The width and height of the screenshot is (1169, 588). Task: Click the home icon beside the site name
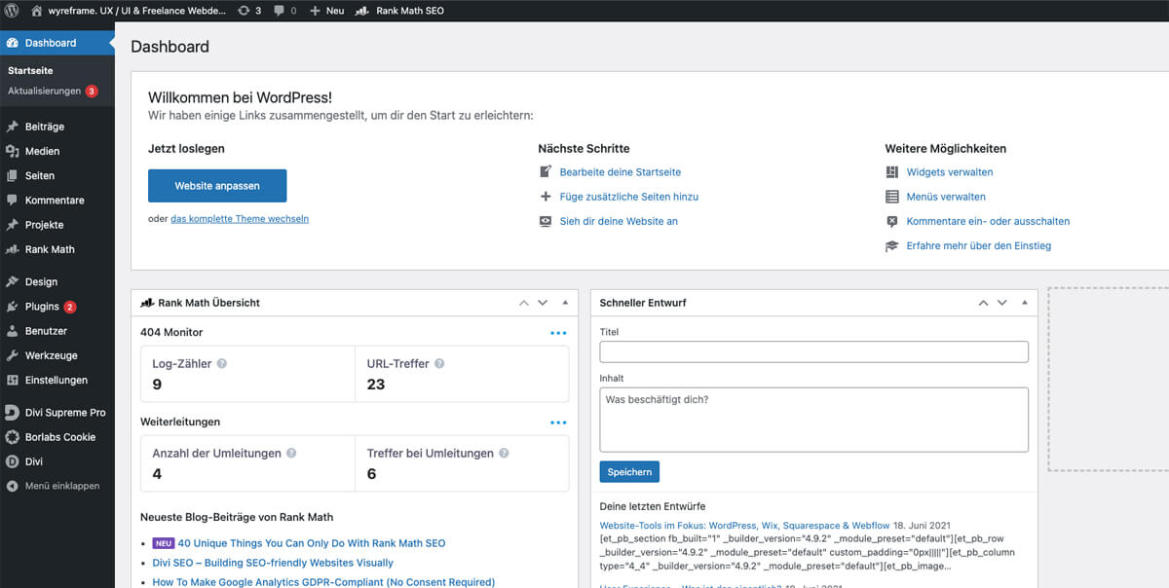pyautogui.click(x=37, y=11)
